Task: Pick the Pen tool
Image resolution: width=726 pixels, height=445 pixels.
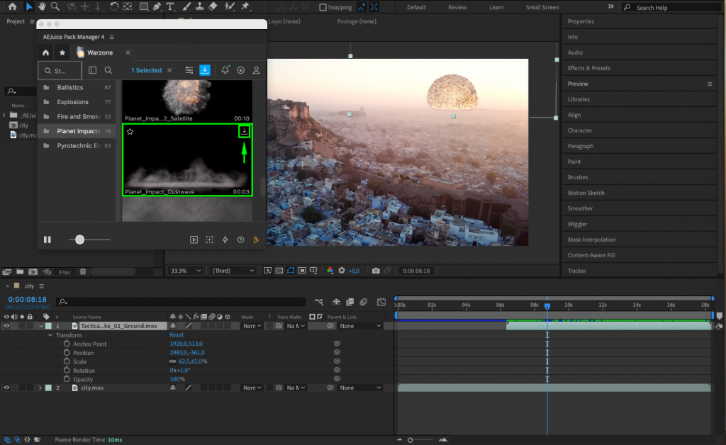Action: (157, 6)
